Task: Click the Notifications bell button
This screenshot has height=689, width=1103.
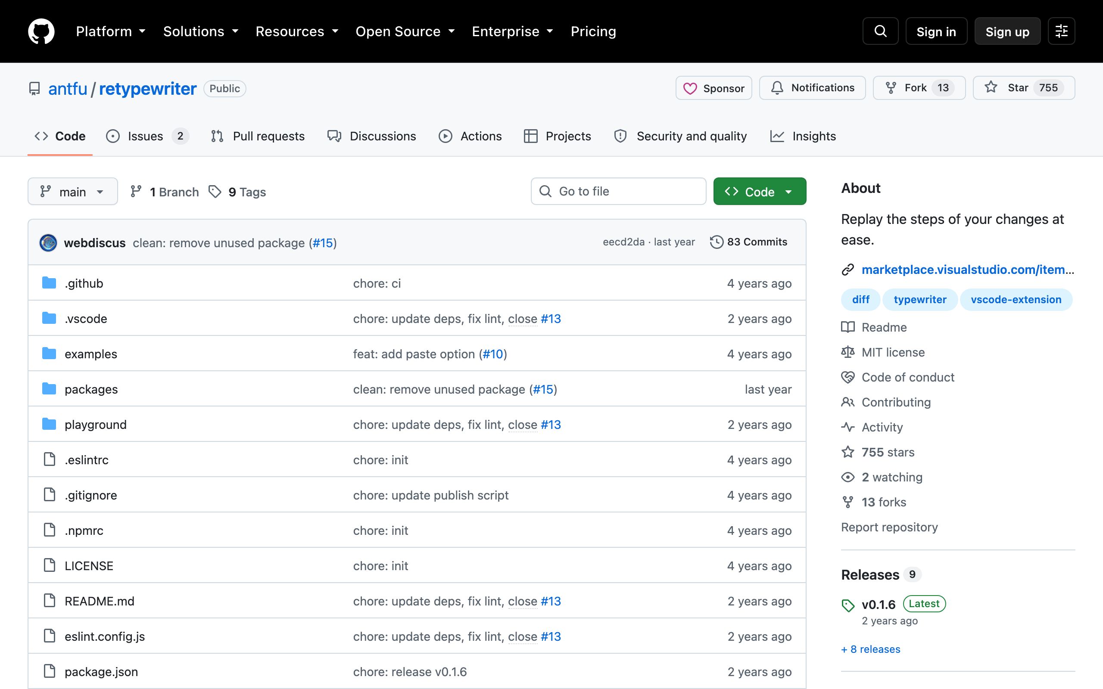Action: (812, 88)
